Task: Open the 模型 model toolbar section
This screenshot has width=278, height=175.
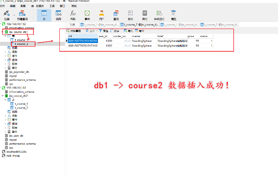Action: point(174,15)
